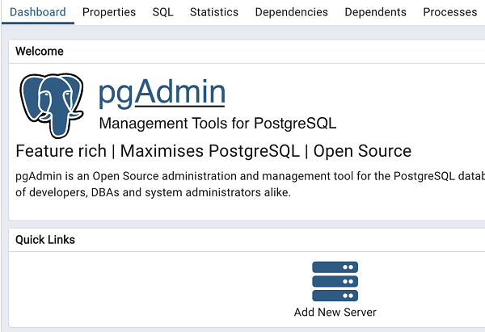The height and width of the screenshot is (332, 485).
Task: Switch to the Statistics tab
Action: 214,12
